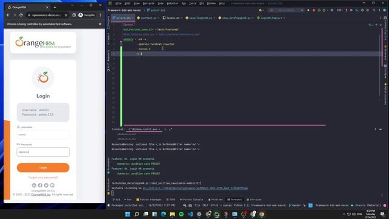Switch to the step_defs/LoginHR.py editor tab
Viewport: 389px width, 219px height.
coord(236,18)
